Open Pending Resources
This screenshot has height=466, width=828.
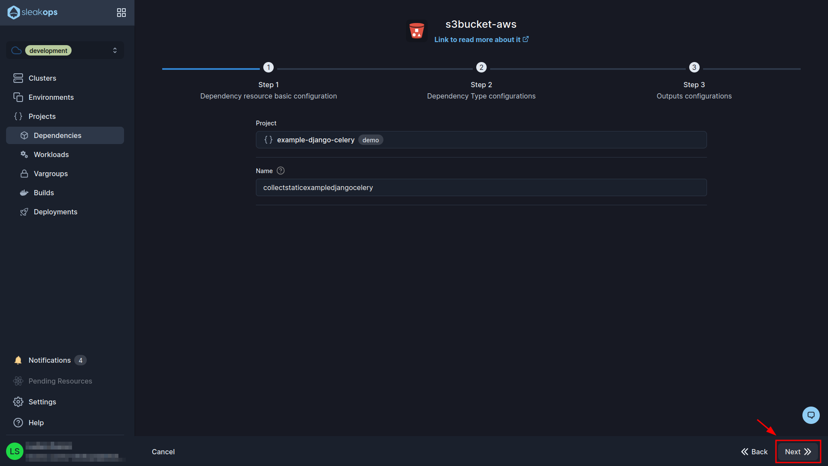click(x=65, y=381)
